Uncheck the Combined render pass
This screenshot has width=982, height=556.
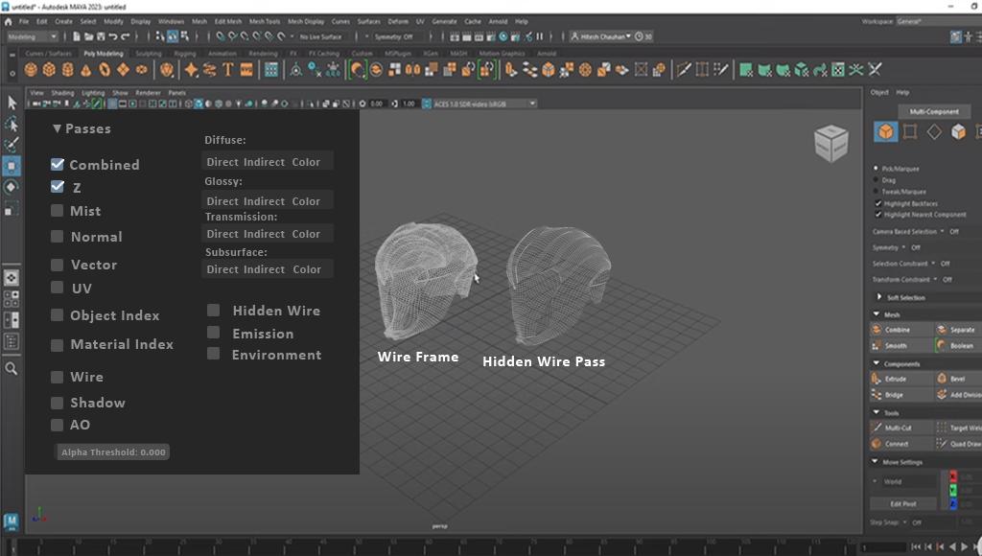pos(58,164)
